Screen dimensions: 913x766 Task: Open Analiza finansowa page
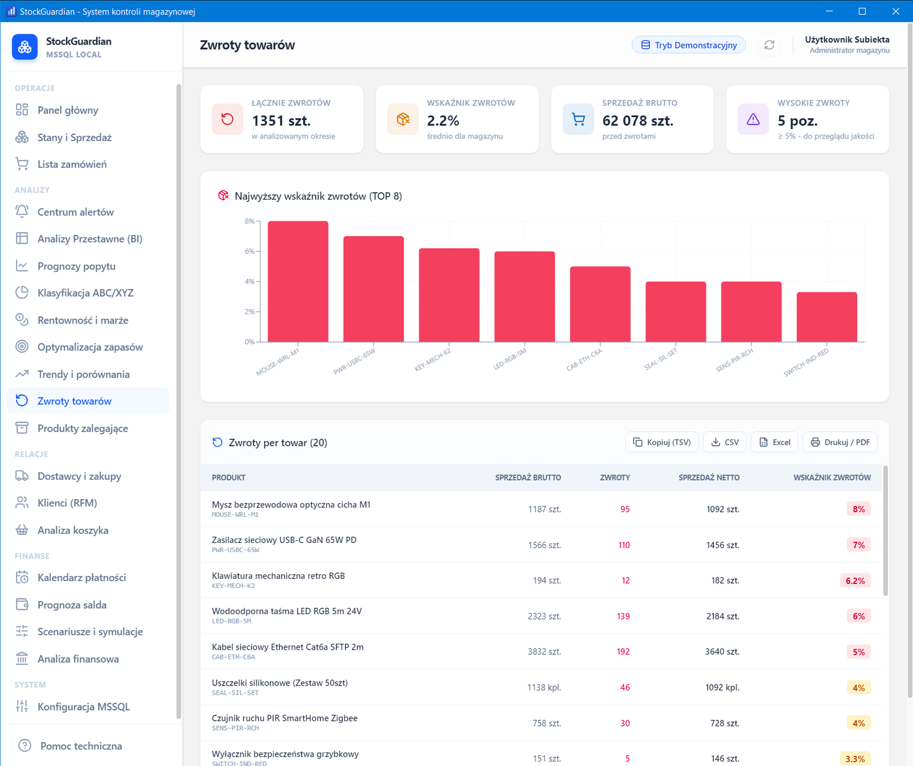click(88, 659)
